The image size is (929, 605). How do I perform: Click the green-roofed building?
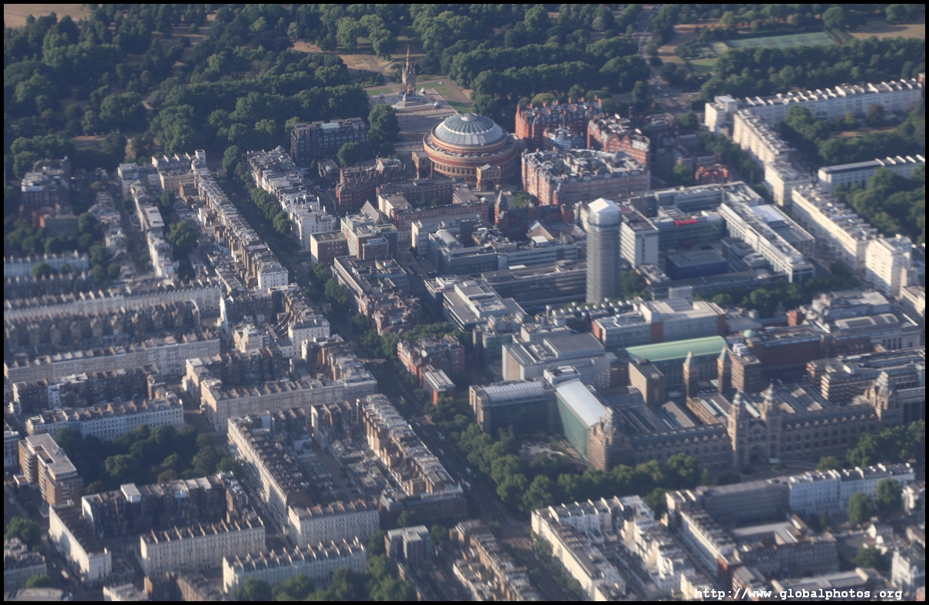675,349
